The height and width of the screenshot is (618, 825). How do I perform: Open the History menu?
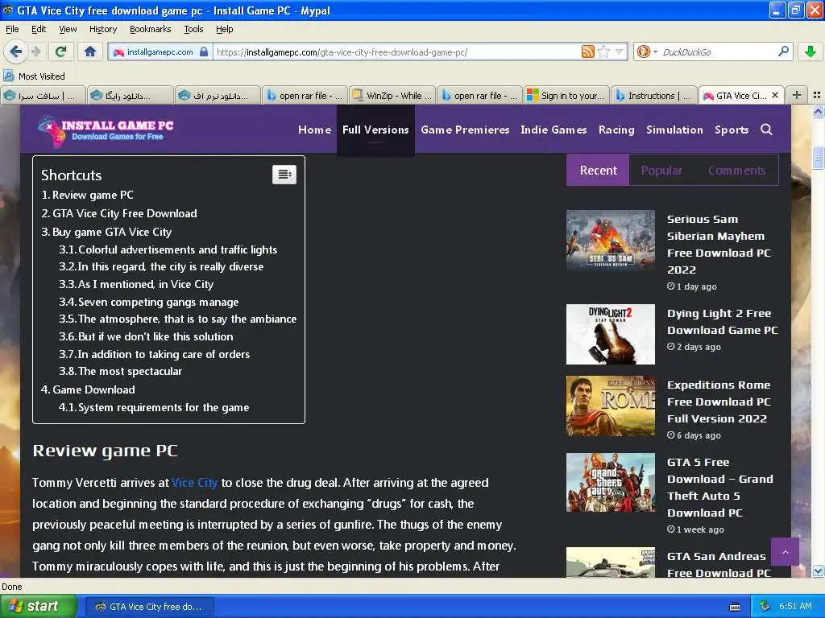(x=103, y=29)
